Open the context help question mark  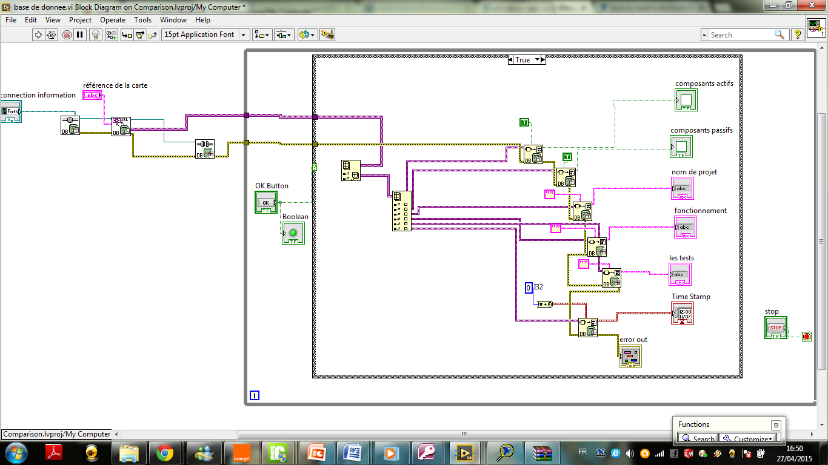[798, 35]
